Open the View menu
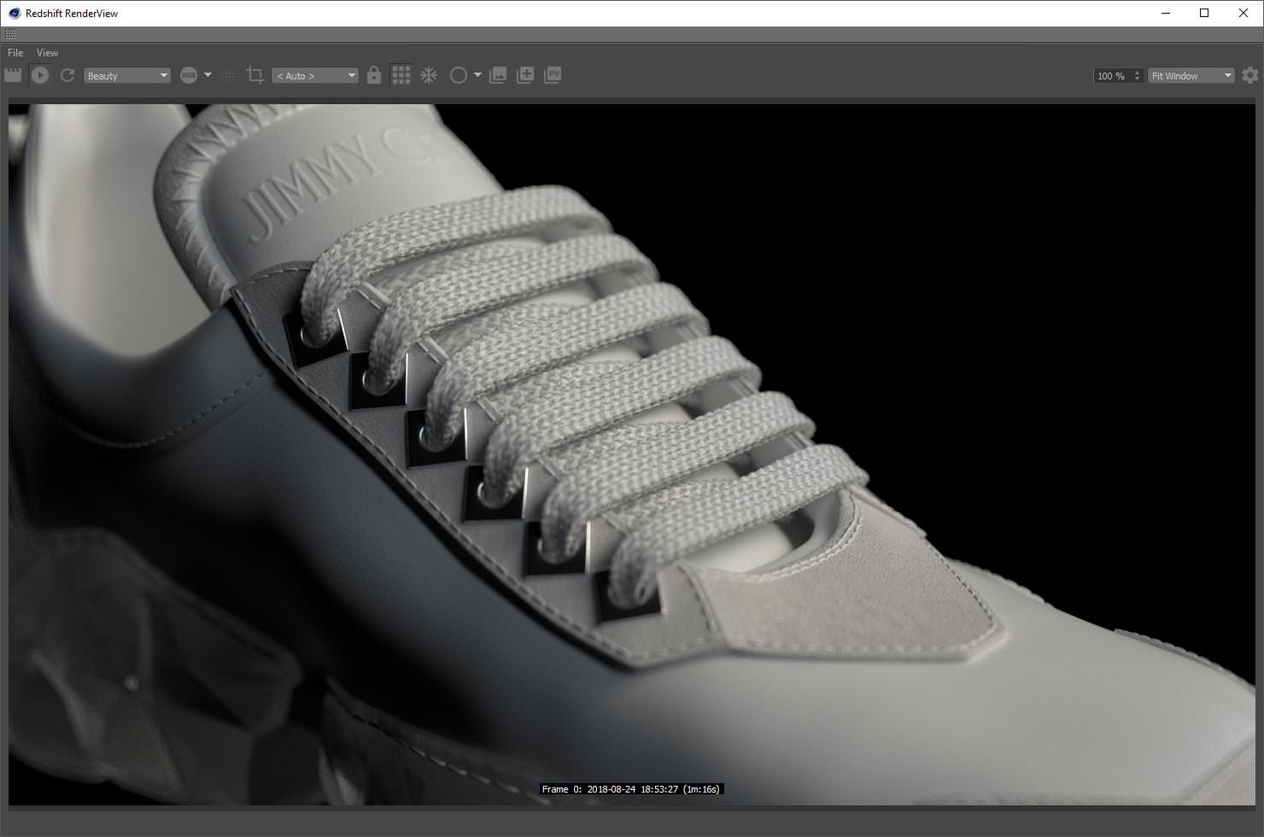 pyautogui.click(x=47, y=53)
